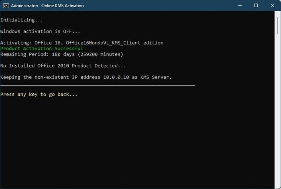Image resolution: width=281 pixels, height=189 pixels.
Task: Click the "Windows activation is OFF..." line
Action: pyautogui.click(x=40, y=31)
